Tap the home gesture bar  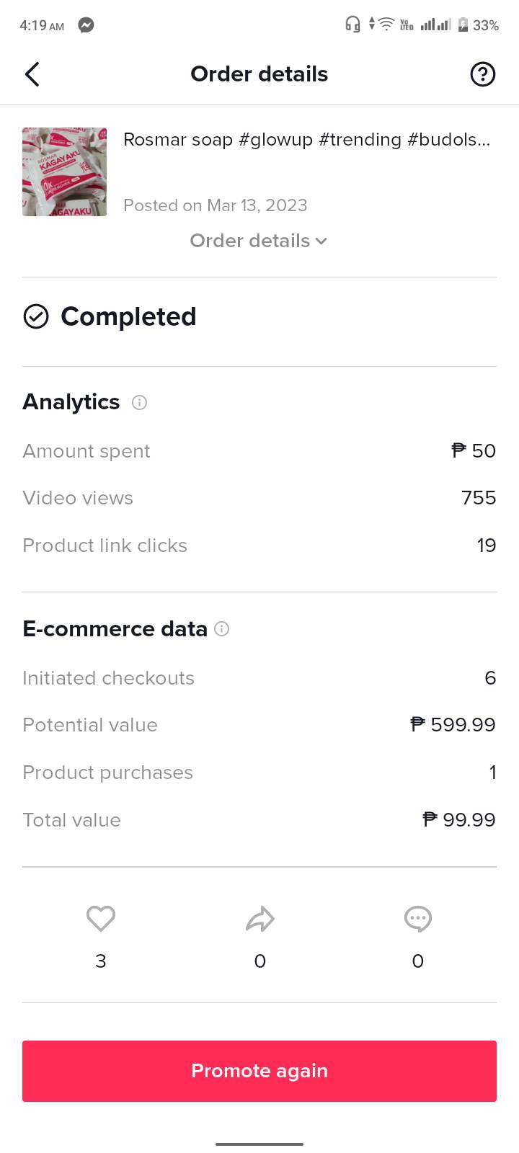[259, 1144]
